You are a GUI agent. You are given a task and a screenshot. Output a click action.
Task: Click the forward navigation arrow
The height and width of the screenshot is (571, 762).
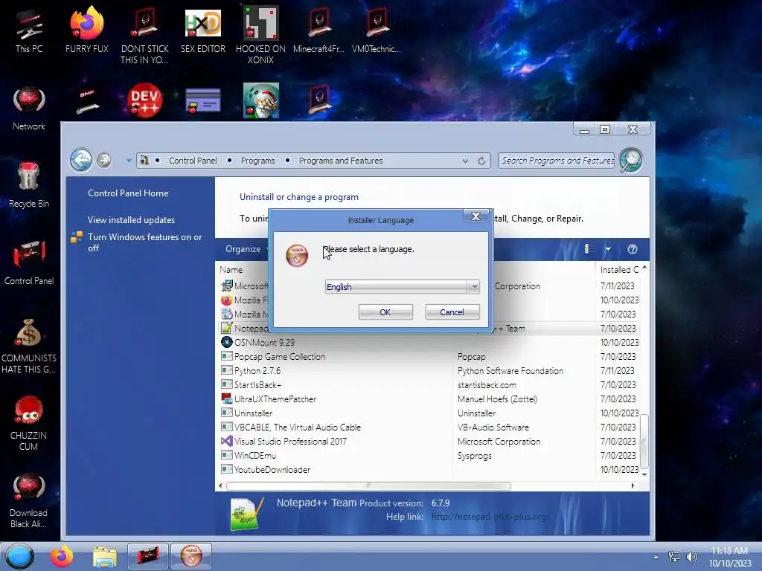pos(103,160)
